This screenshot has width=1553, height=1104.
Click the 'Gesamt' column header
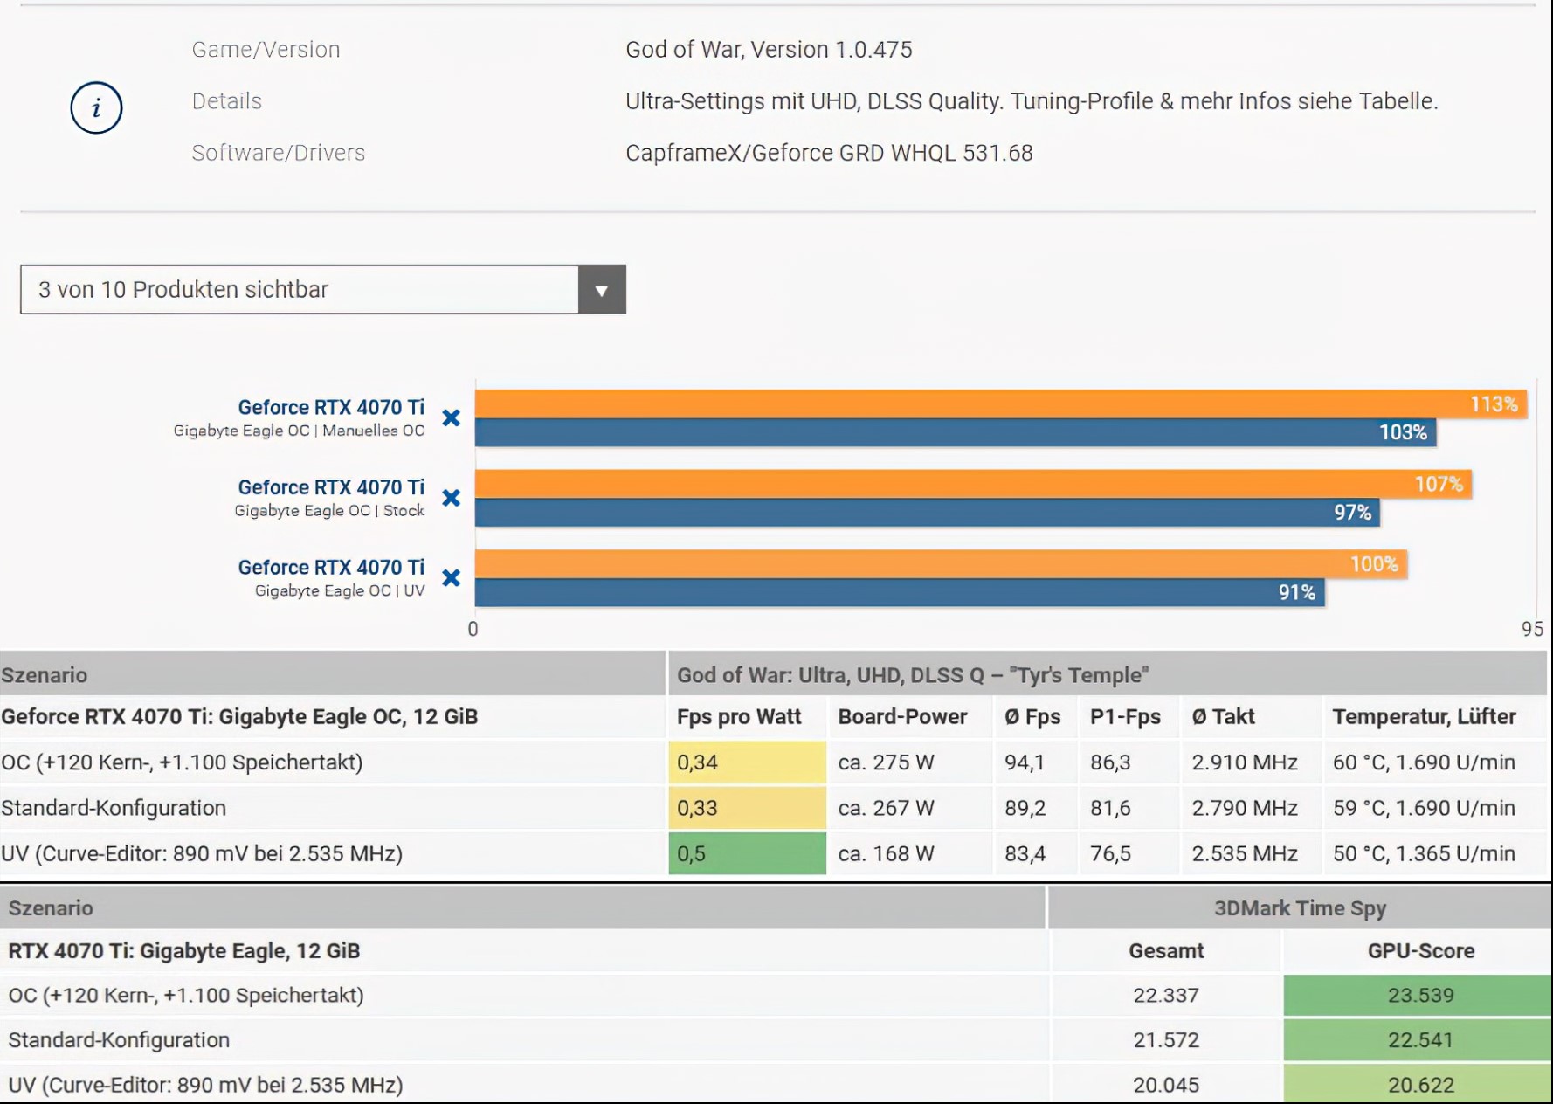(1166, 951)
